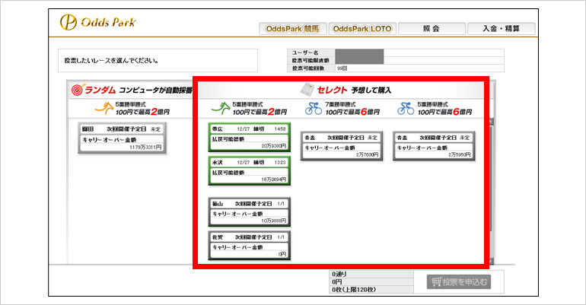Click the orange horse icon under ランダム

104,108
